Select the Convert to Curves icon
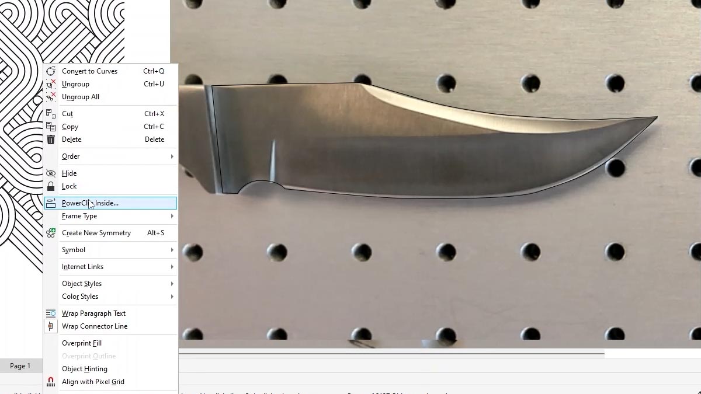 tap(51, 71)
